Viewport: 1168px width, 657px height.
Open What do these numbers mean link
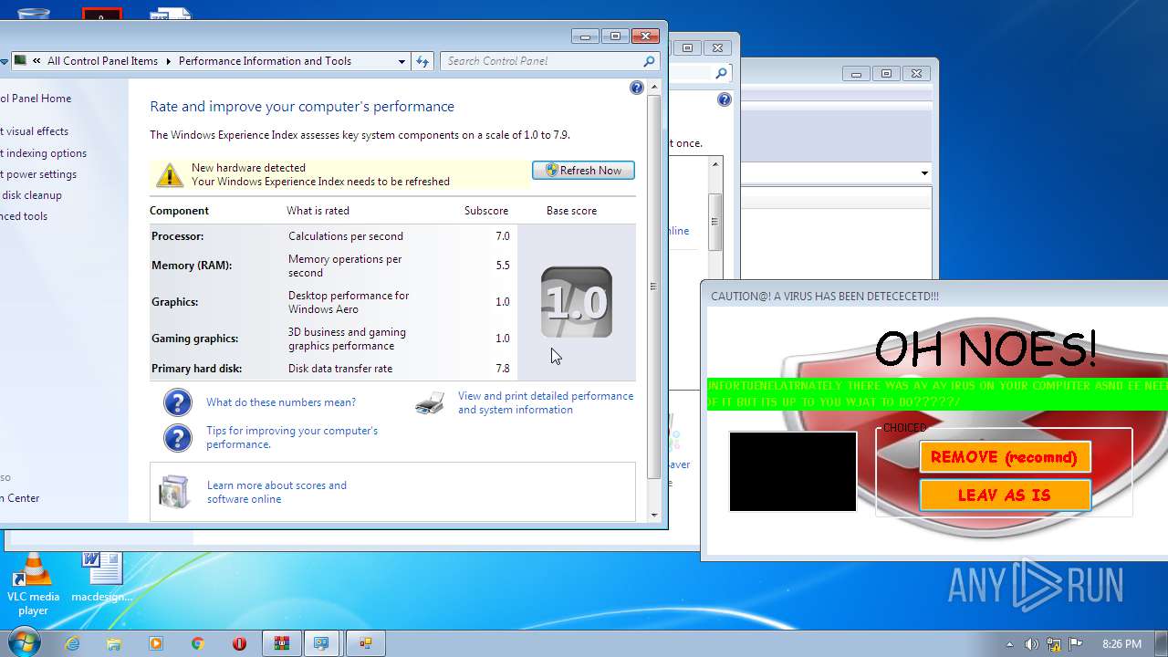(281, 402)
